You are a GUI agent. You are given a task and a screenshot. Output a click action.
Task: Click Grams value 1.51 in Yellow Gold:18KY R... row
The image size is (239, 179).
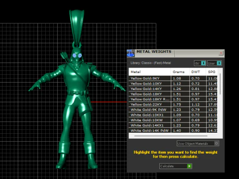point(177,99)
